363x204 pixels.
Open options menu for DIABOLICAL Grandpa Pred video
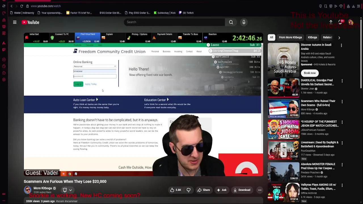point(342,81)
